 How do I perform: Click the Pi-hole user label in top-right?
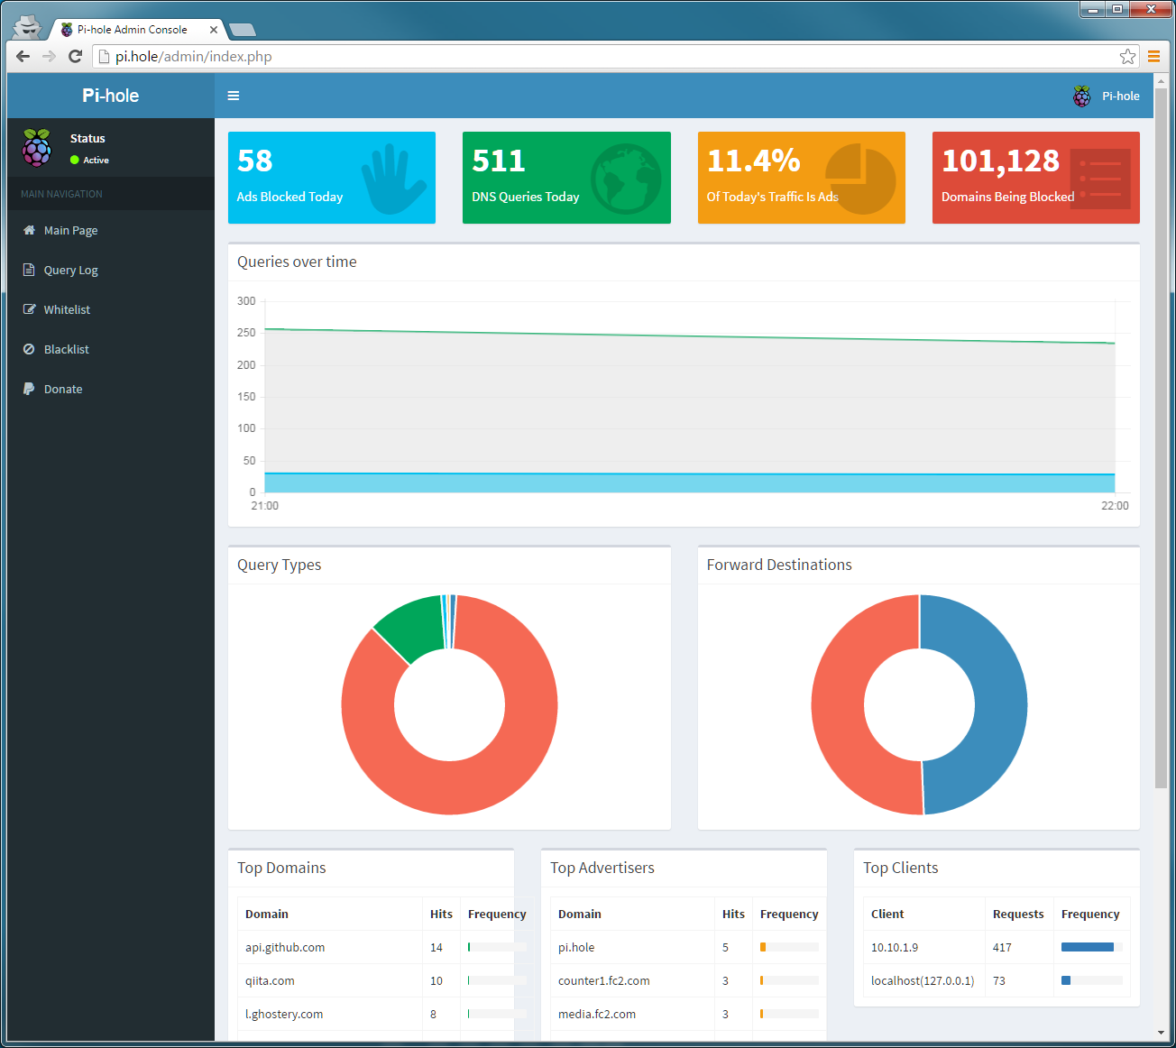tap(1121, 96)
